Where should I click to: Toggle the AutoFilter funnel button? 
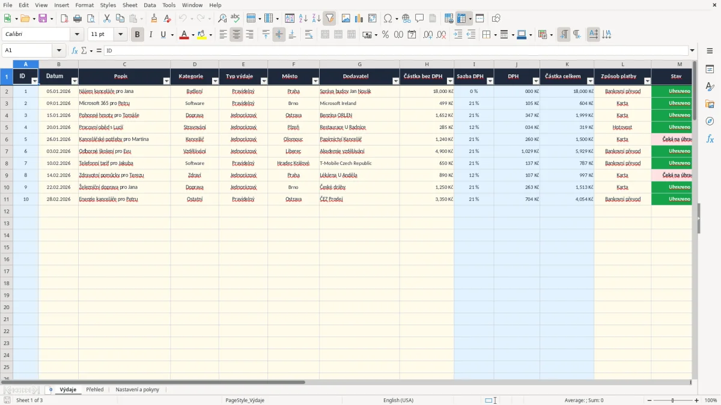[329, 19]
